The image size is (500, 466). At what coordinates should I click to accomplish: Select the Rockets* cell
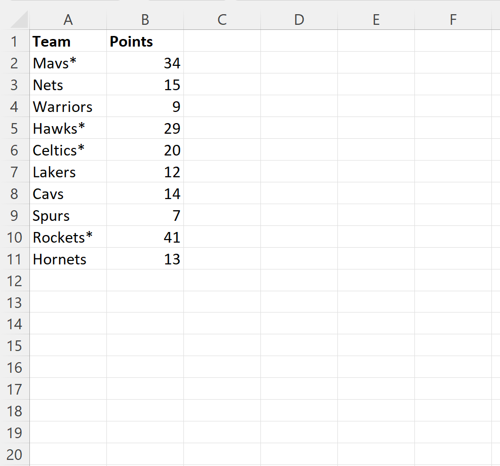tap(68, 238)
